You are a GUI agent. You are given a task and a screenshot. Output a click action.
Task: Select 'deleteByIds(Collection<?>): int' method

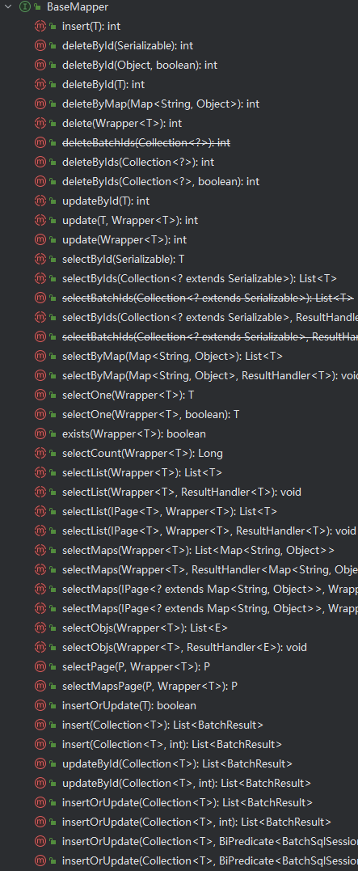[138, 163]
